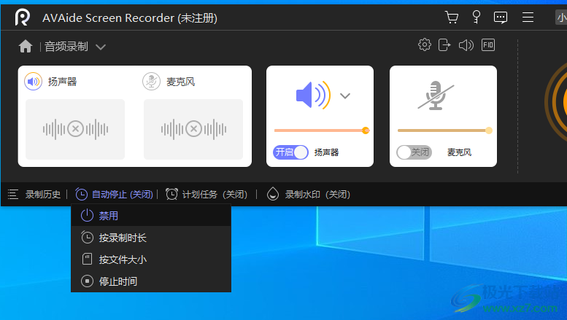Viewport: 567px width, 320px height.
Task: Go to home screen icon
Action: pos(26,46)
